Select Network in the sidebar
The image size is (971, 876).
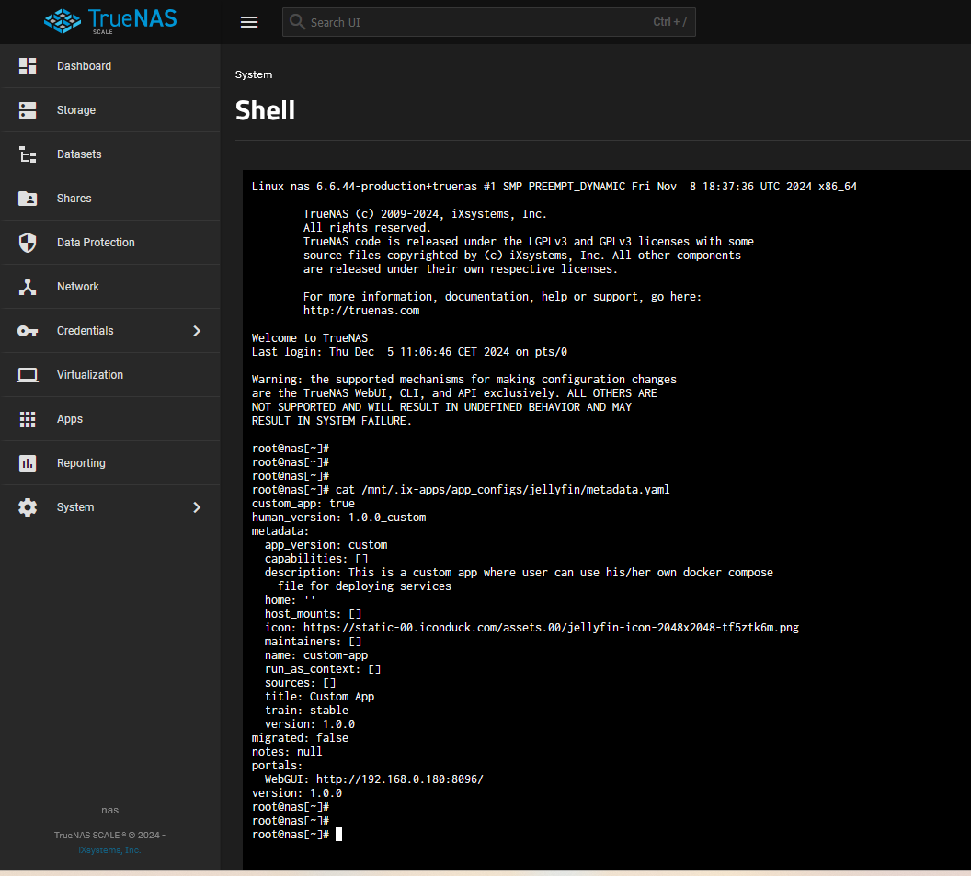coord(78,287)
